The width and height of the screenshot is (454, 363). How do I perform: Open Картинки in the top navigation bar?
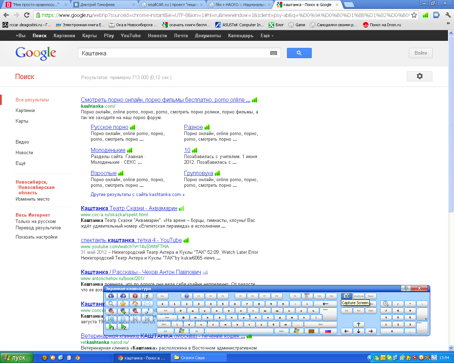[x=64, y=36]
